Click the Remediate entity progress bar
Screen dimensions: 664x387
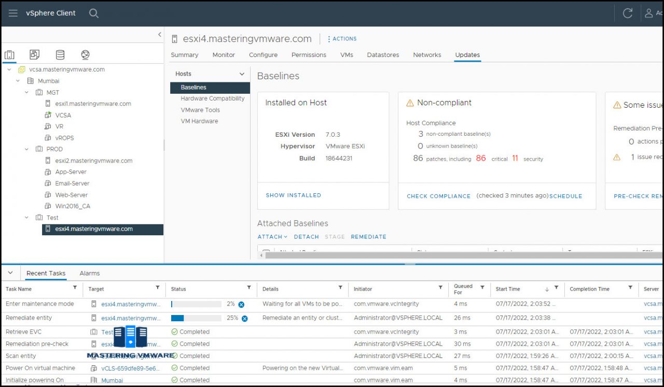pyautogui.click(x=197, y=318)
